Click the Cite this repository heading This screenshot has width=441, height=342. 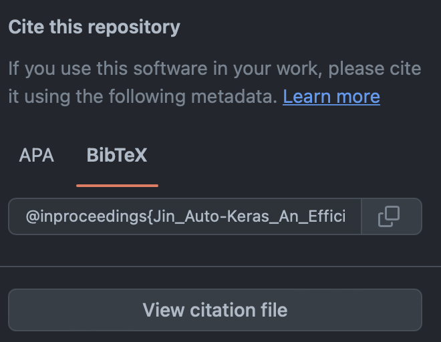pyautogui.click(x=94, y=27)
